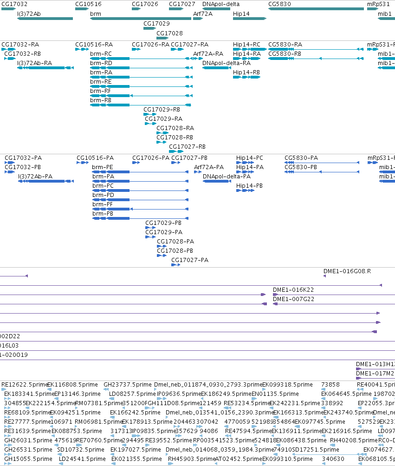Click the CG17032-RA transcript label
The width and height of the screenshot is (395, 466).
[20, 45]
